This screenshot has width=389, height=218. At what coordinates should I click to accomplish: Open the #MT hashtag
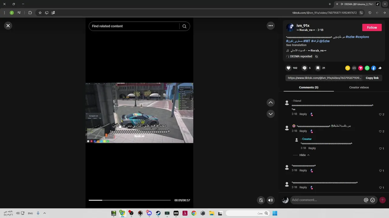coord(307,41)
